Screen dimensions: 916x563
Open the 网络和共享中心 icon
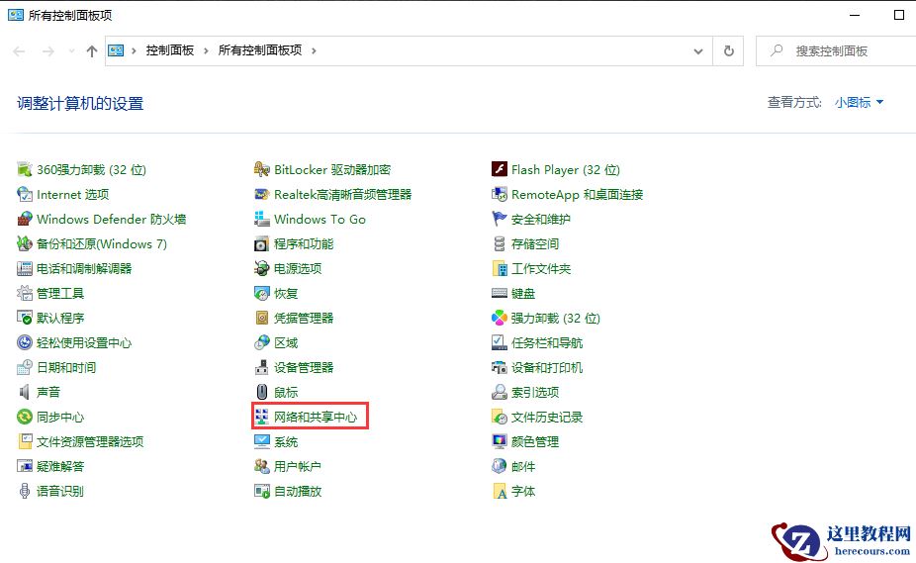click(262, 417)
